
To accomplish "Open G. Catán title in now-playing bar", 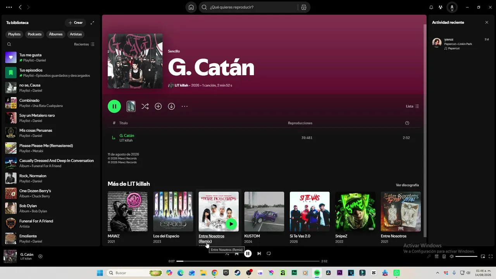I will point(27,255).
